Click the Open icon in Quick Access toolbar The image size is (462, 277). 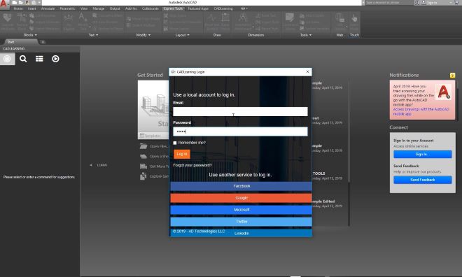click(21, 2)
